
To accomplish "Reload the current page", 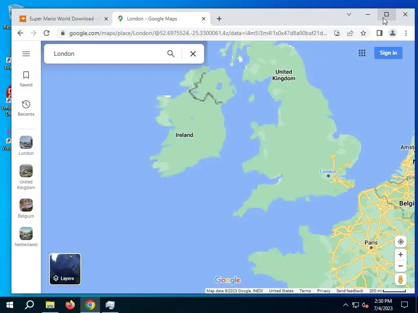I will pos(47,33).
